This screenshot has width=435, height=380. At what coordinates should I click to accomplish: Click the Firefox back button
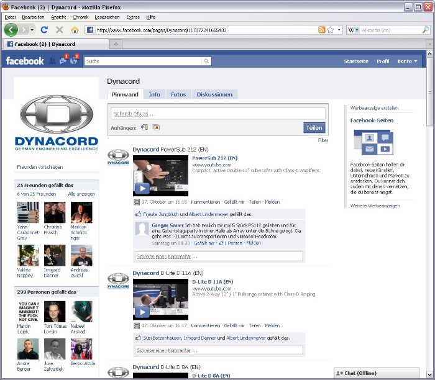coord(11,30)
